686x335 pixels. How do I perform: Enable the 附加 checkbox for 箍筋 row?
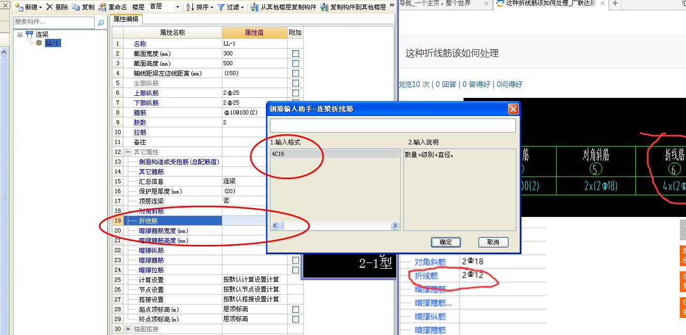[x=295, y=112]
